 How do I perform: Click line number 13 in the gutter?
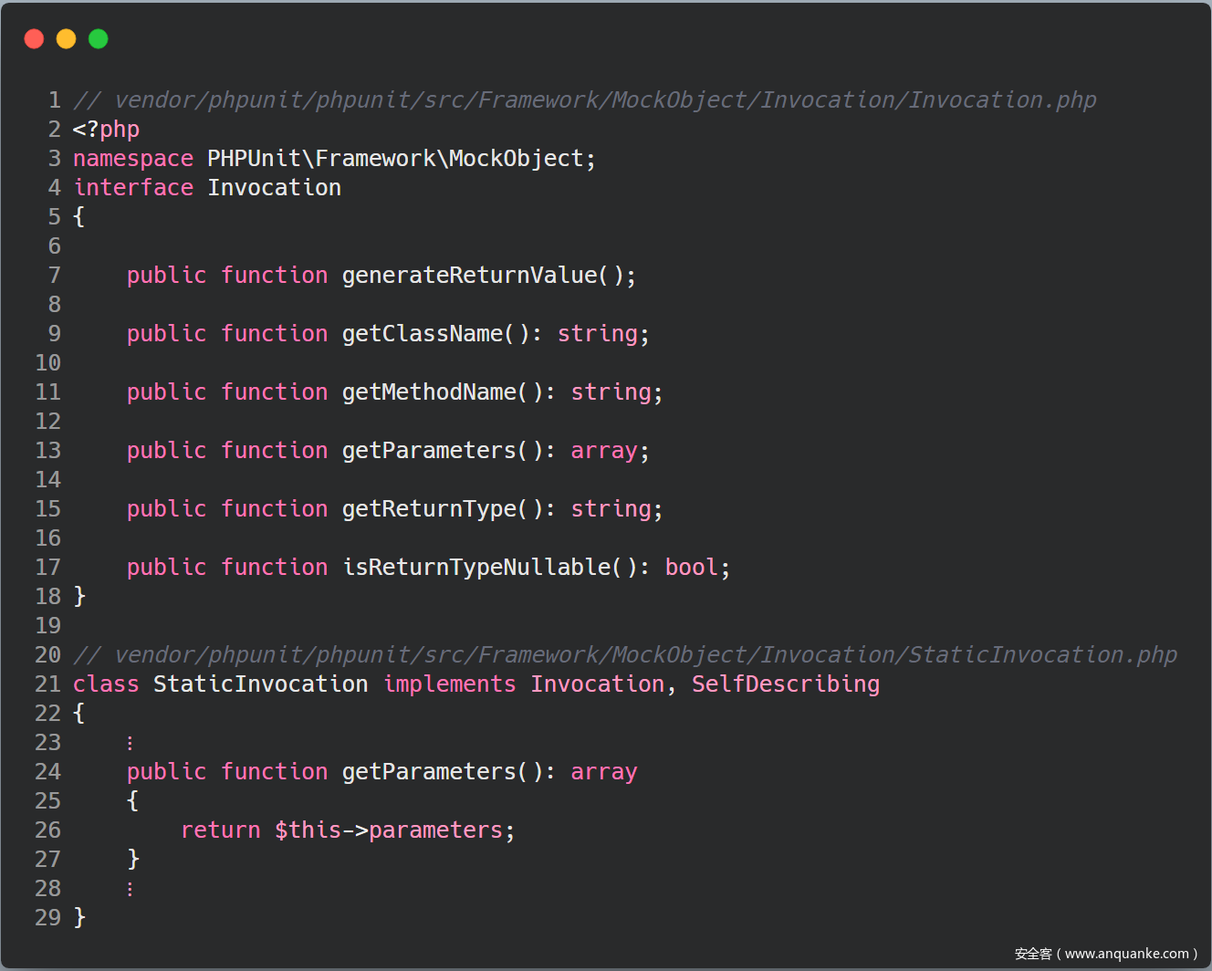(x=48, y=451)
